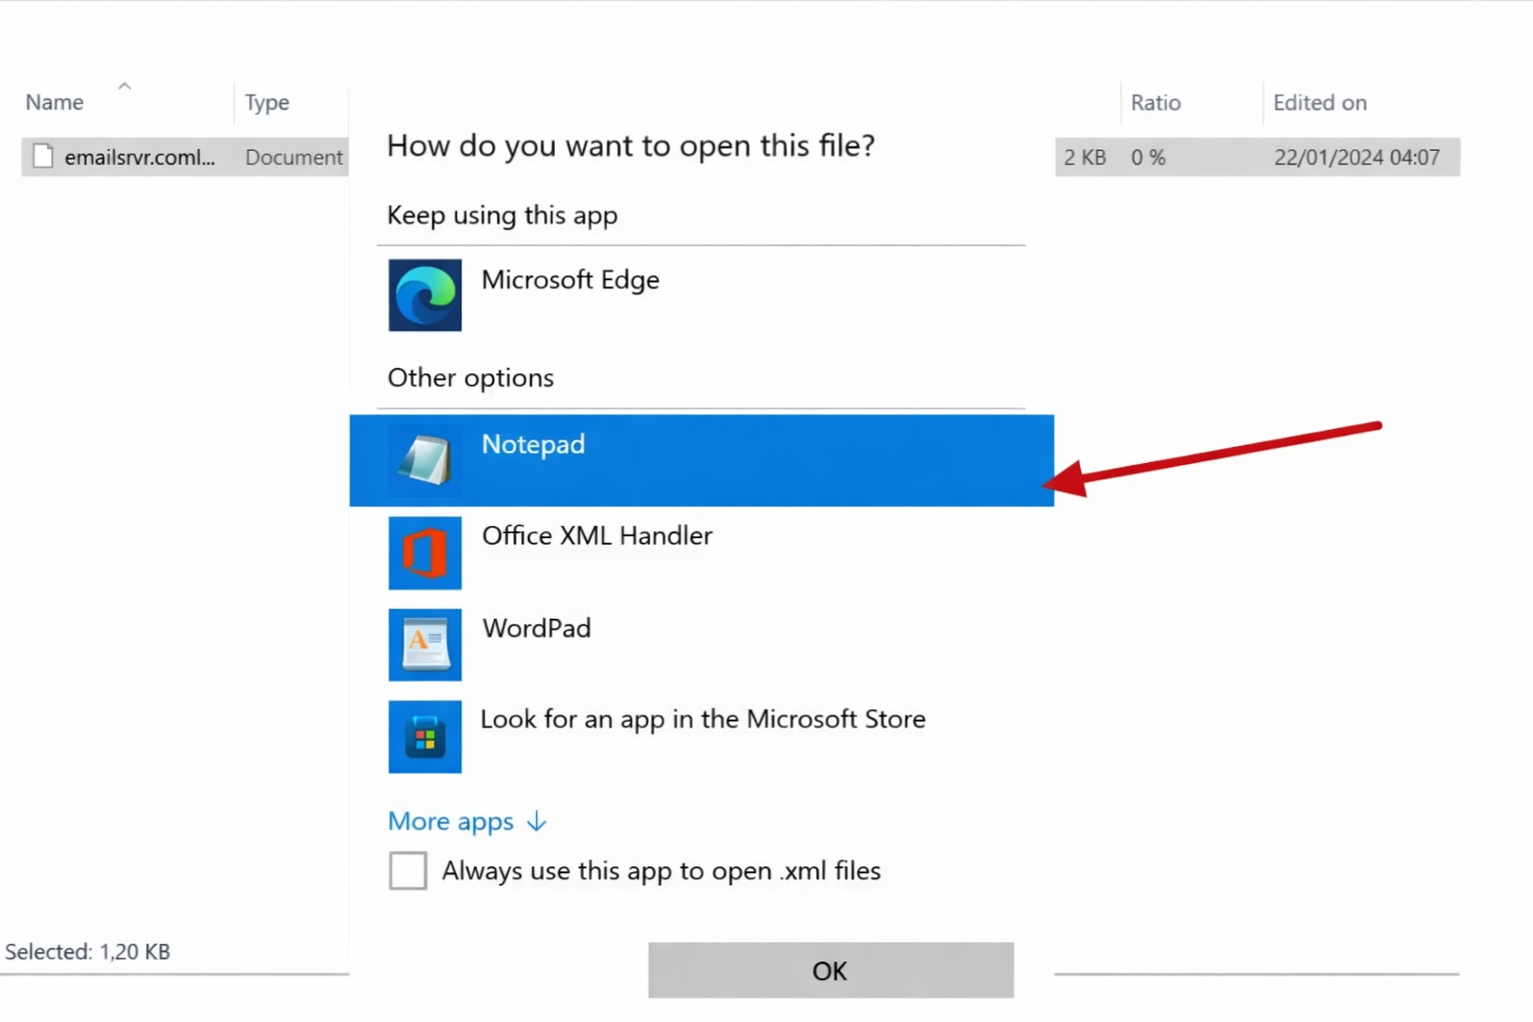Screen dimensions: 1533x1022
Task: Click the sort arrow above Name column
Action: [125, 86]
